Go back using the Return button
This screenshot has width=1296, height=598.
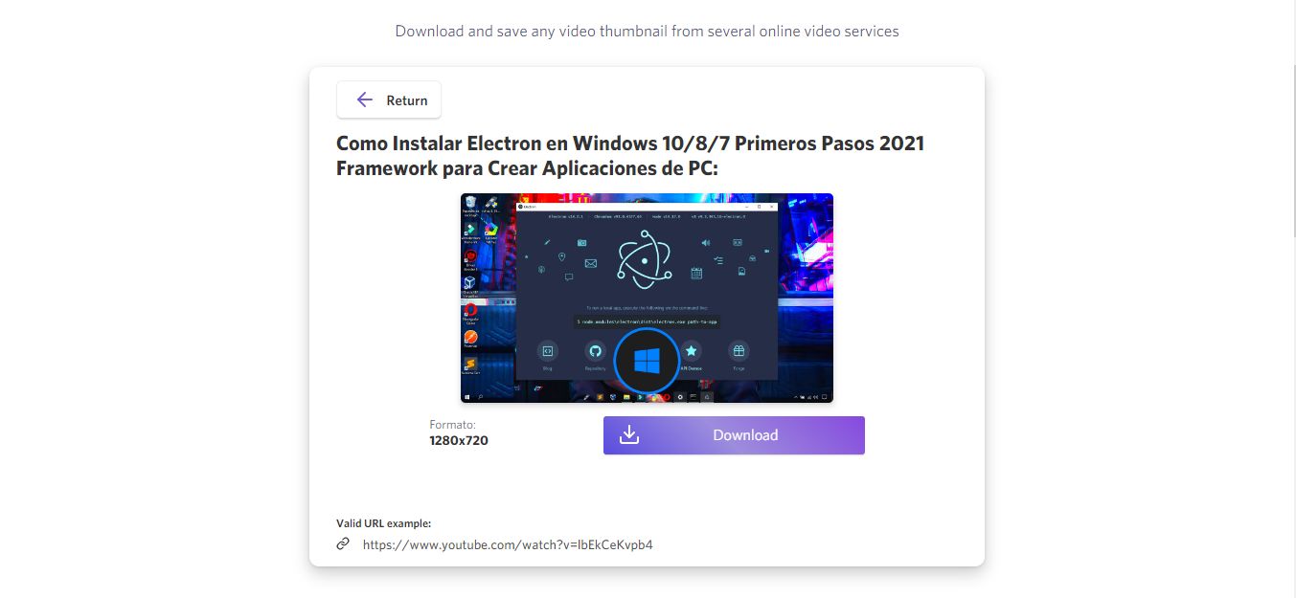tap(389, 100)
